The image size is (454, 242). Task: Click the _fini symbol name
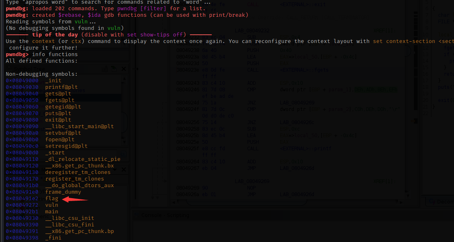click(x=53, y=237)
